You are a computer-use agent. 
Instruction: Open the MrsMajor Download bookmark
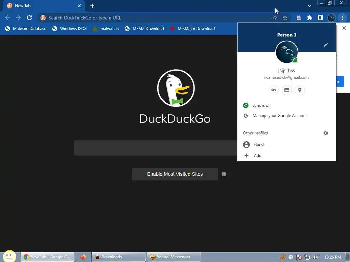tap(192, 29)
